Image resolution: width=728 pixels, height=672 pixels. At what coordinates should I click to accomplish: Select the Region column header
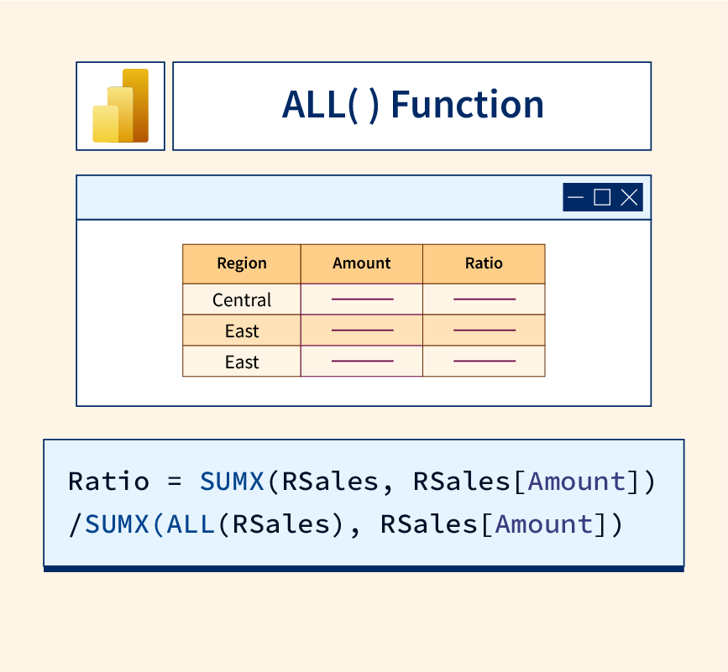click(242, 263)
